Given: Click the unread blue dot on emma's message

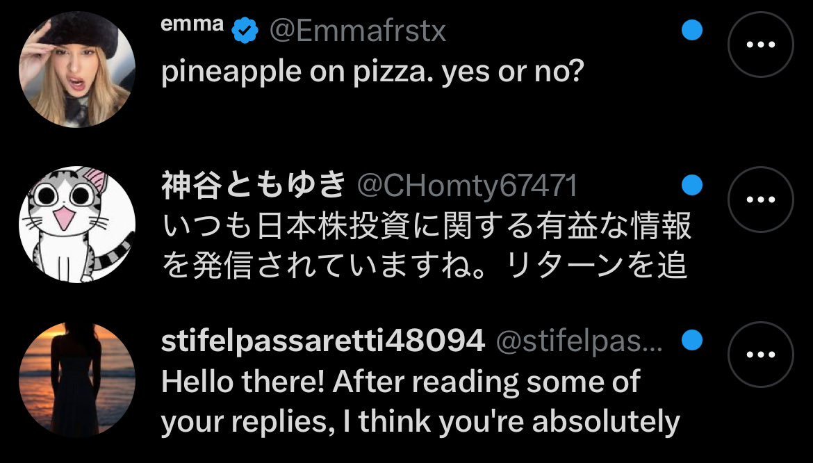Looking at the screenshot, I should click(691, 29).
